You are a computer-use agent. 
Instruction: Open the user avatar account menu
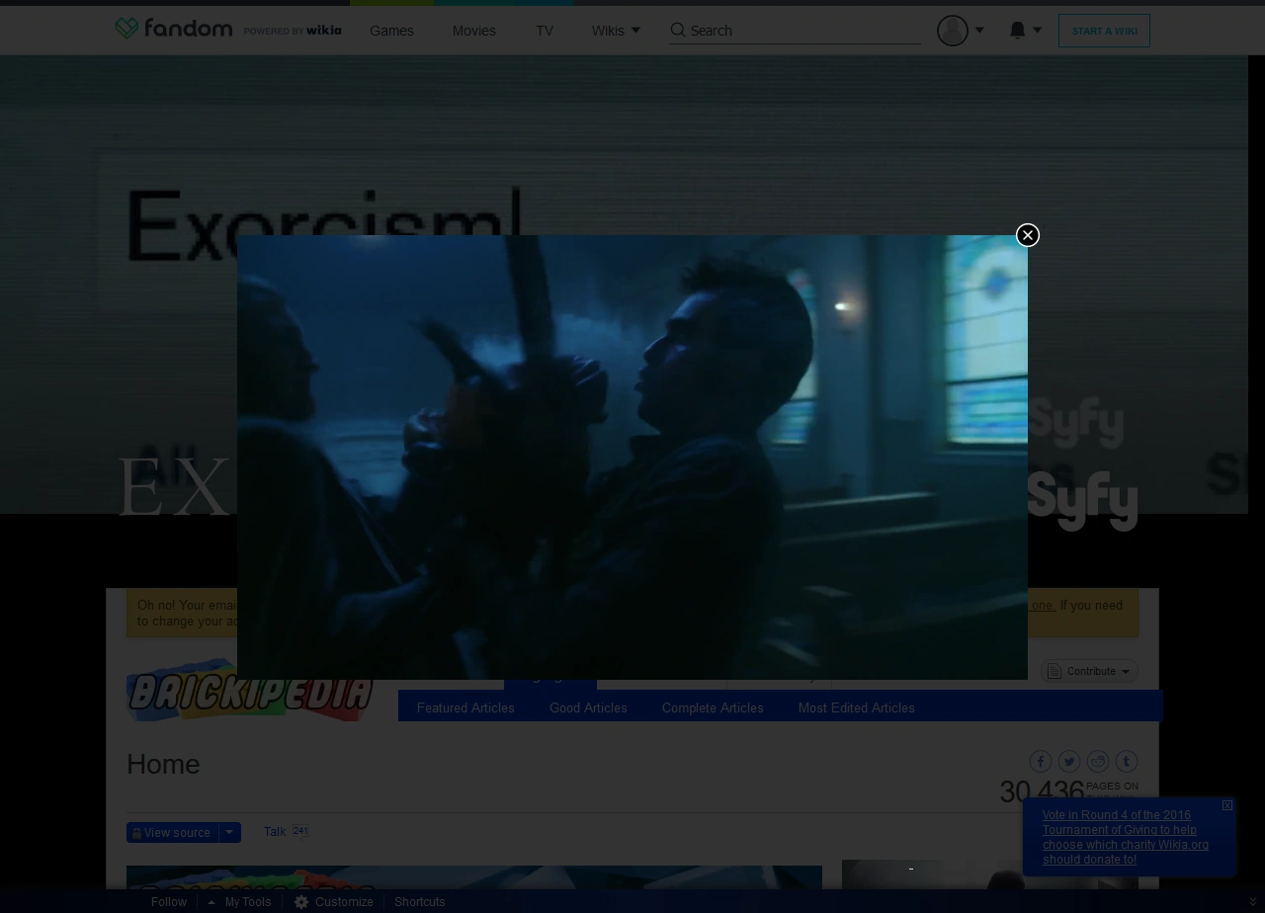[953, 31]
